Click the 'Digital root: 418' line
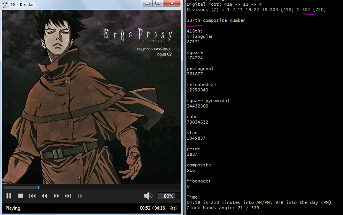The height and width of the screenshot is (215, 343). [224, 4]
